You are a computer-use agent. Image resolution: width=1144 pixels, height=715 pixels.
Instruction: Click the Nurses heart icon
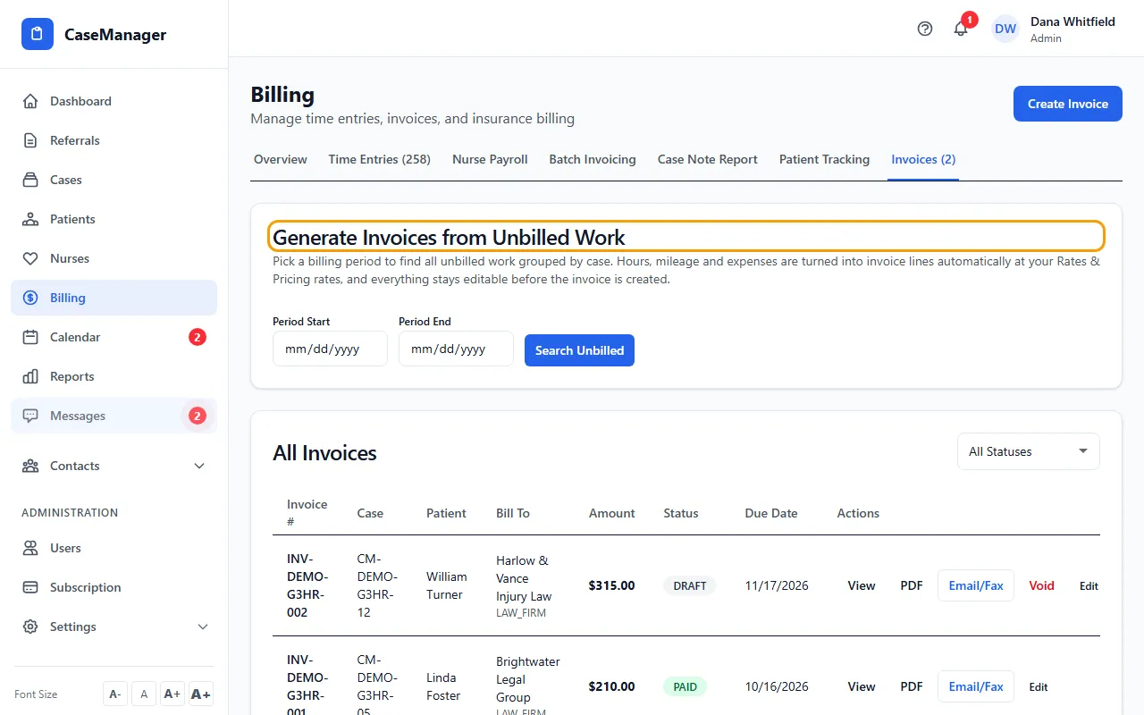30,258
